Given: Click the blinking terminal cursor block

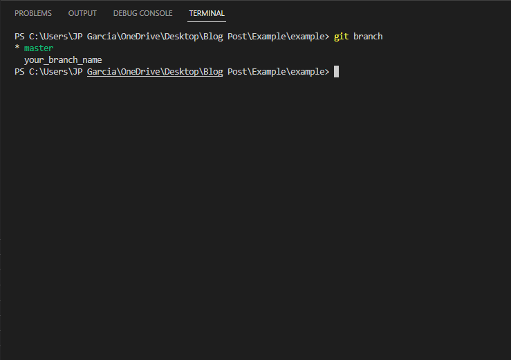Looking at the screenshot, I should (x=336, y=72).
